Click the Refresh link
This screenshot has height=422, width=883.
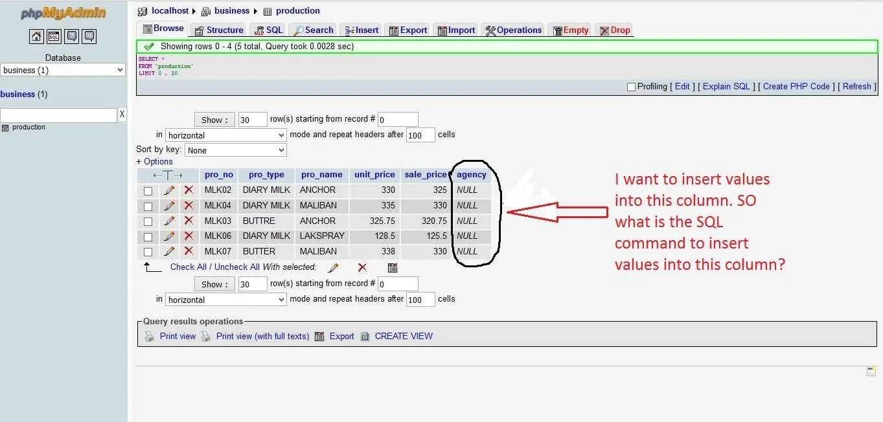tap(856, 87)
